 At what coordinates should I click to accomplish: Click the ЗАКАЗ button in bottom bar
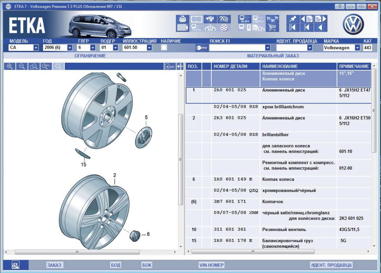point(54,265)
